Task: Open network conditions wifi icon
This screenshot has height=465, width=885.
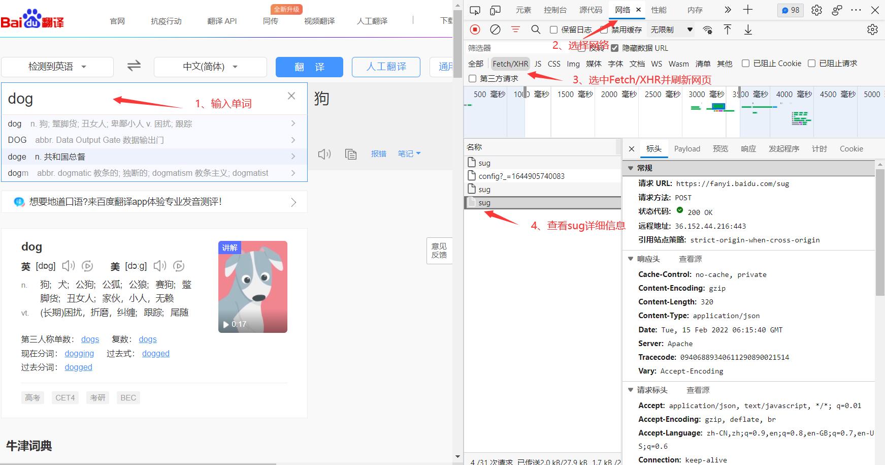Action: point(707,30)
